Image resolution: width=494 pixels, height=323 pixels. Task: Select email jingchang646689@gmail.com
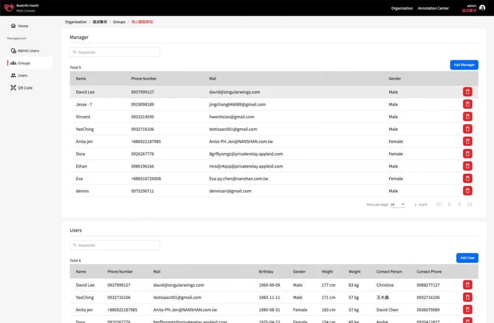[237, 104]
